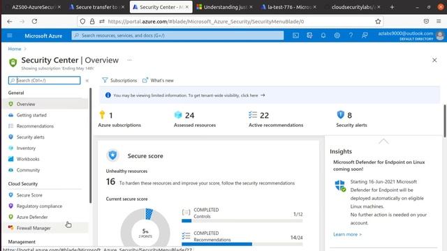The image size is (447, 251).
Task: Click the '16' unhealthy resources number
Action: (x=110, y=181)
